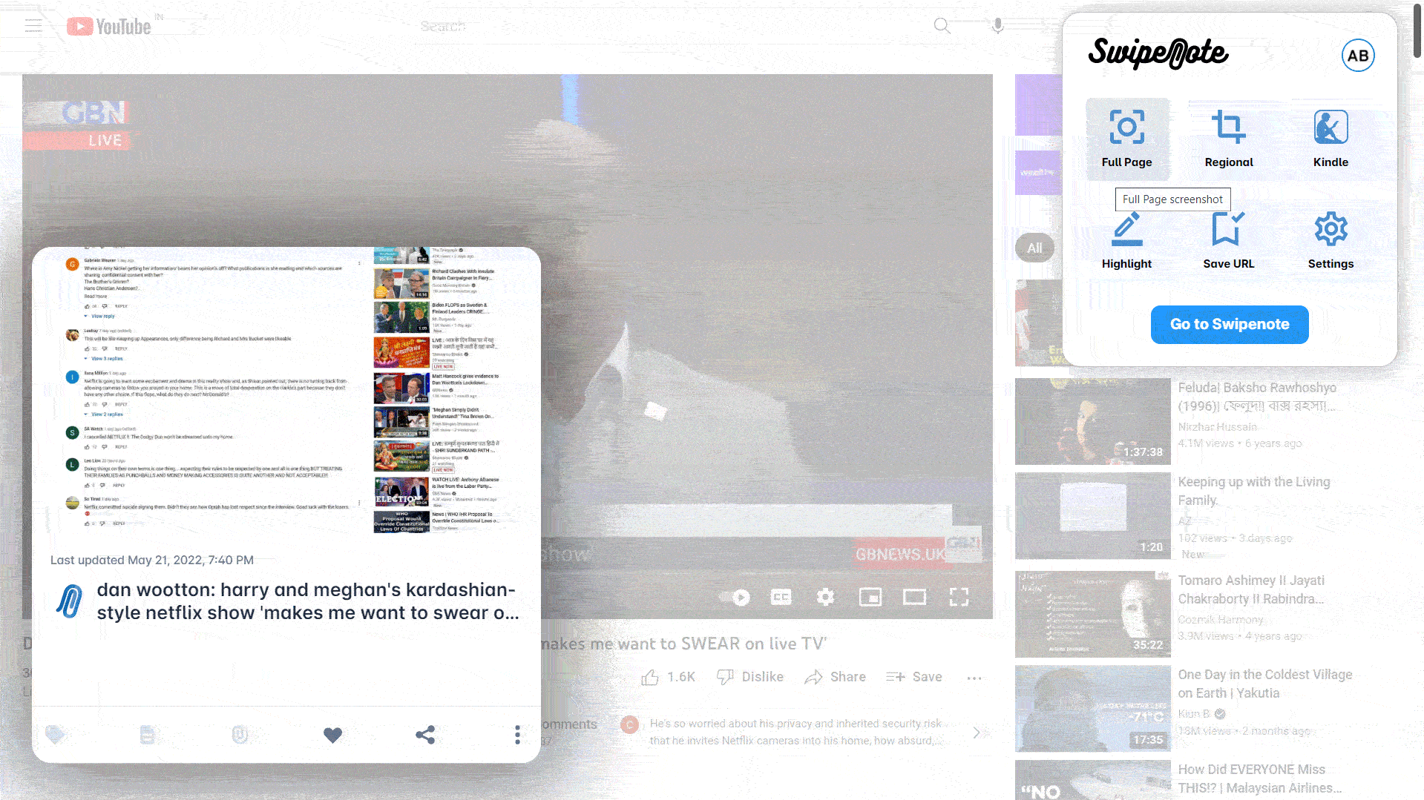Open Keeping up with the Living Family video
1424x800 pixels.
(1254, 491)
